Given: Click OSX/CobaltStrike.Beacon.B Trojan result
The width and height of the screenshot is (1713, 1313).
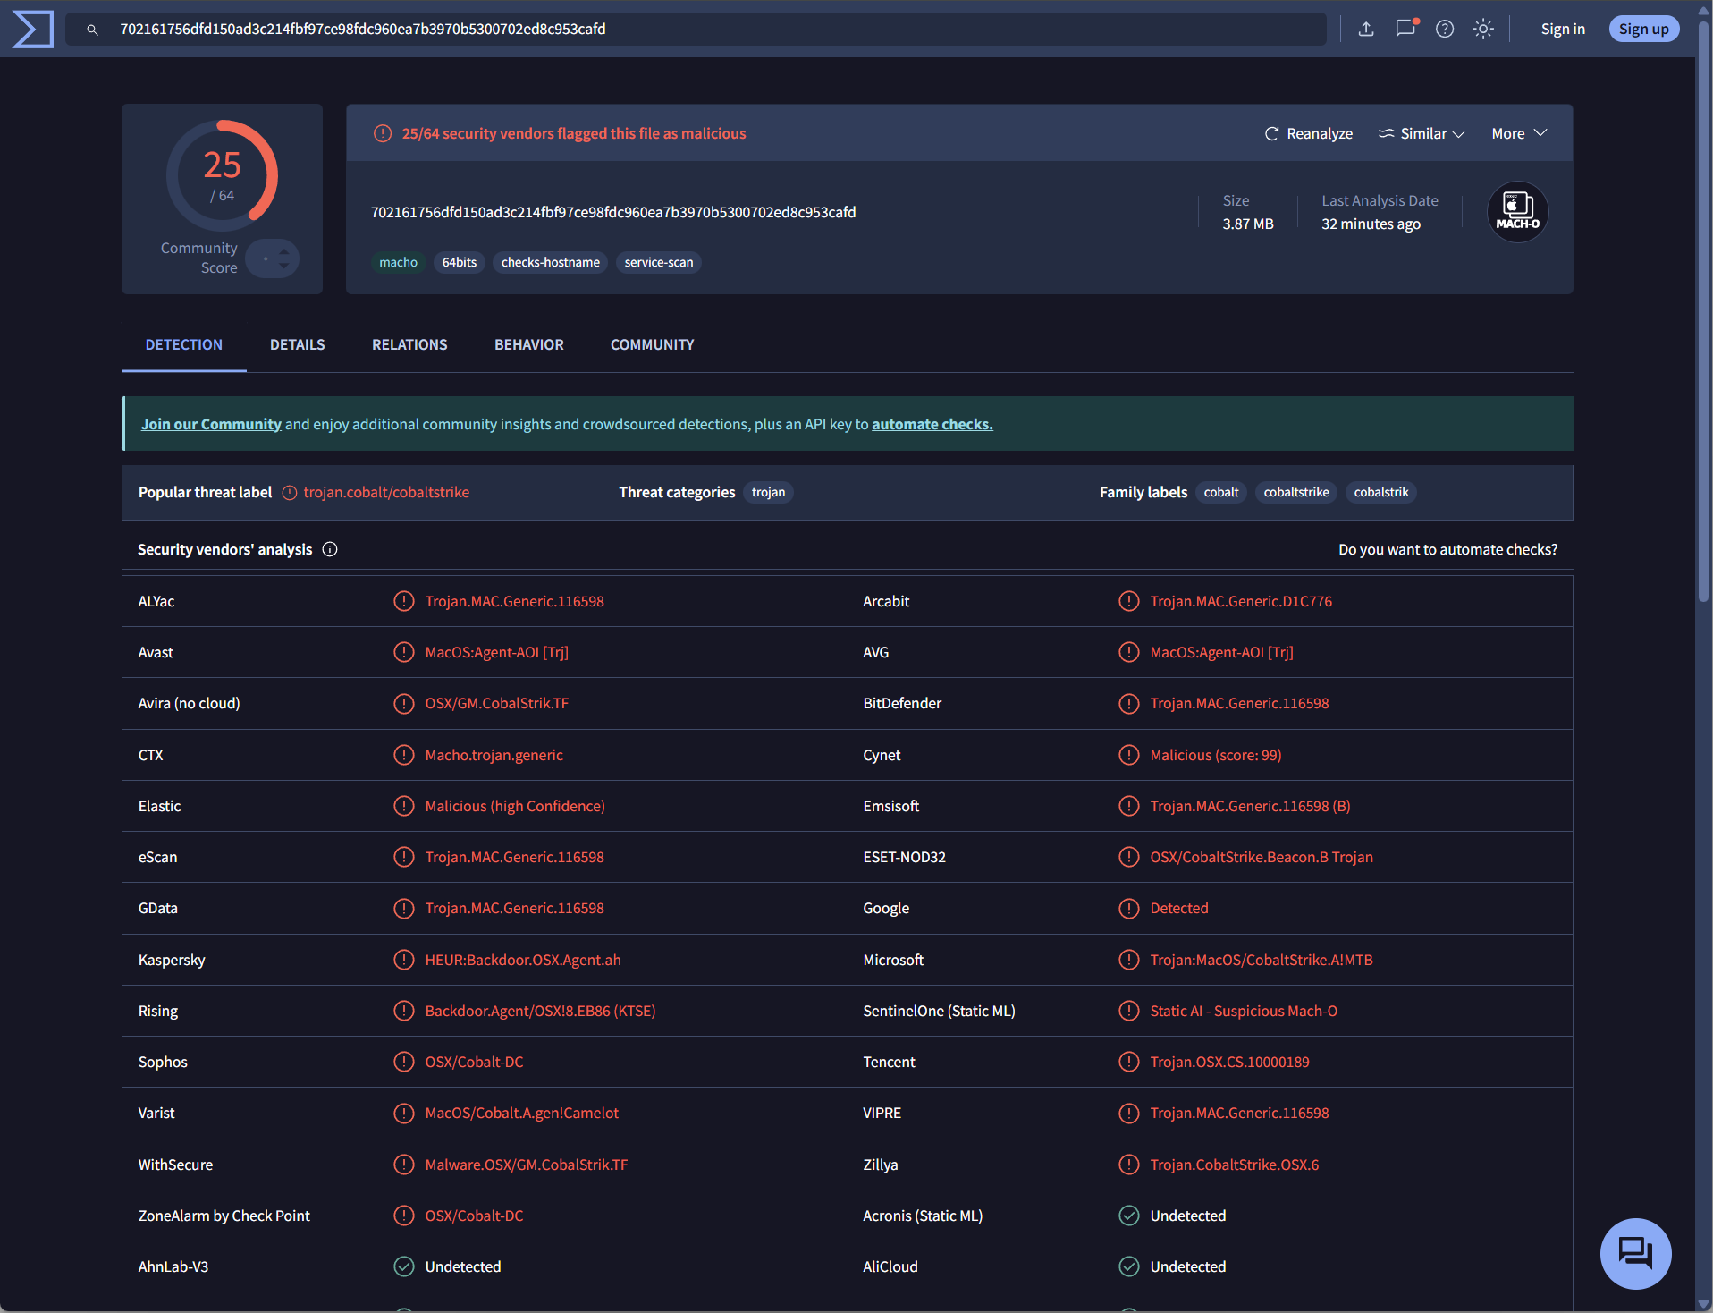Looking at the screenshot, I should click(1262, 857).
